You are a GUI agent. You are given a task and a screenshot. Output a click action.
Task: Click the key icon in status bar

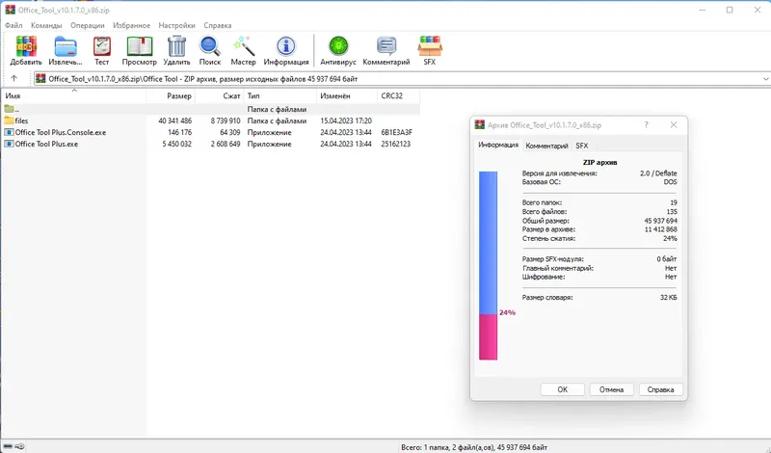point(19,446)
